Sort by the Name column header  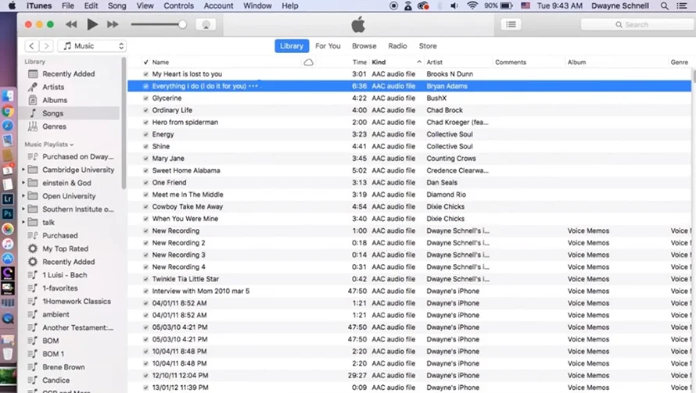click(x=160, y=62)
